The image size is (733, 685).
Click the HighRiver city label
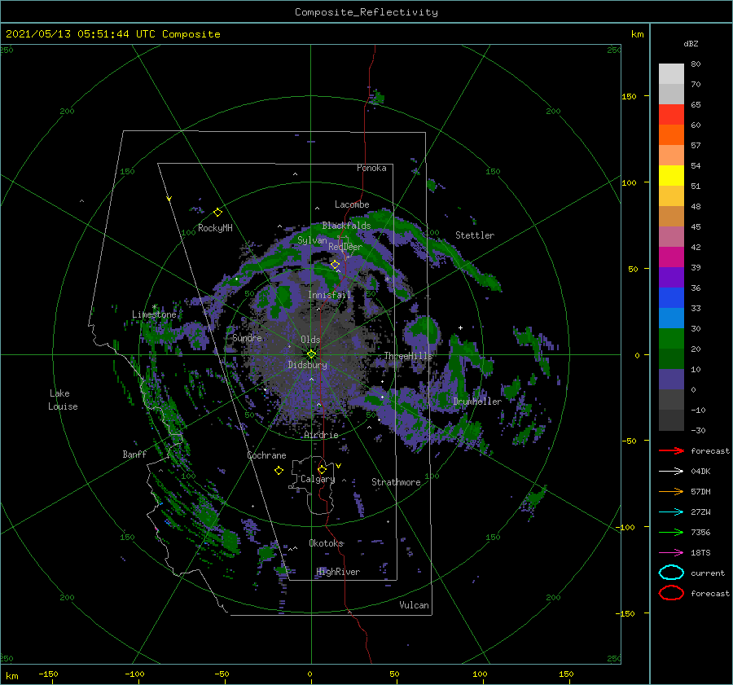click(338, 572)
